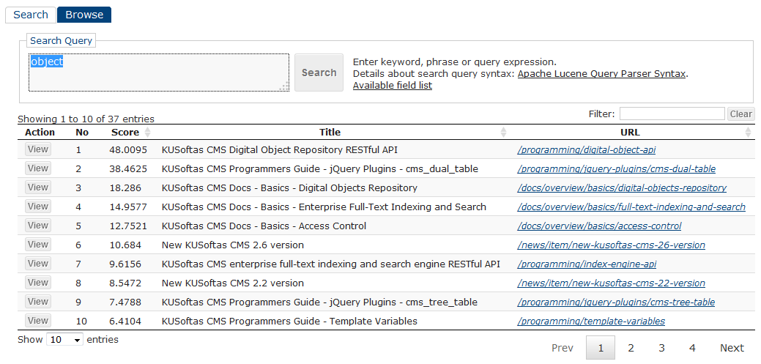Click the Search button beside the query
The width and height of the screenshot is (761, 364).
(319, 73)
